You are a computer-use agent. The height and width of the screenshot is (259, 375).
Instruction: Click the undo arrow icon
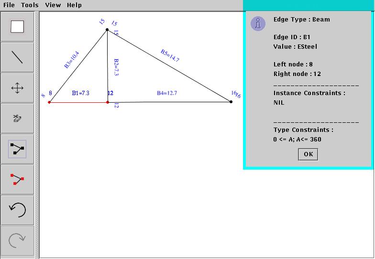(x=18, y=210)
